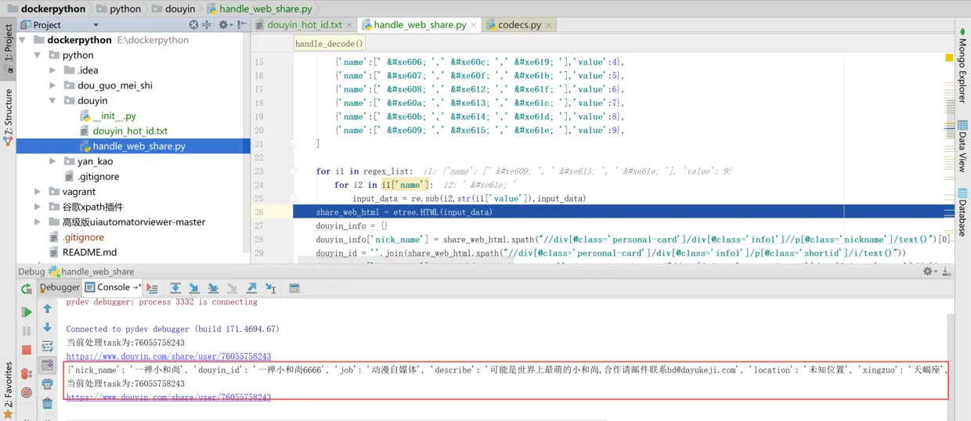Viewport: 971px width, 421px height.
Task: Open the Debug panel settings gear
Action: (930, 272)
